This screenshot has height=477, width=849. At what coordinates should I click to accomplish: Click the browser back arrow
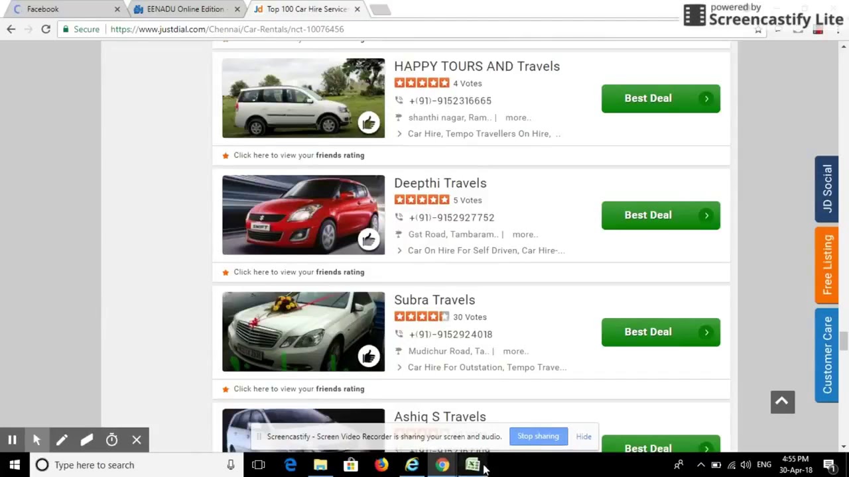pyautogui.click(x=11, y=29)
